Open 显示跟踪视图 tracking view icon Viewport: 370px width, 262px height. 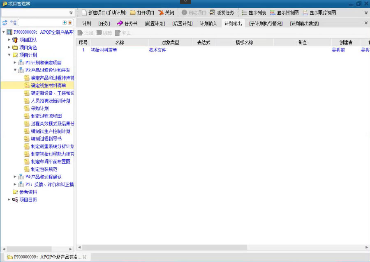click(305, 13)
